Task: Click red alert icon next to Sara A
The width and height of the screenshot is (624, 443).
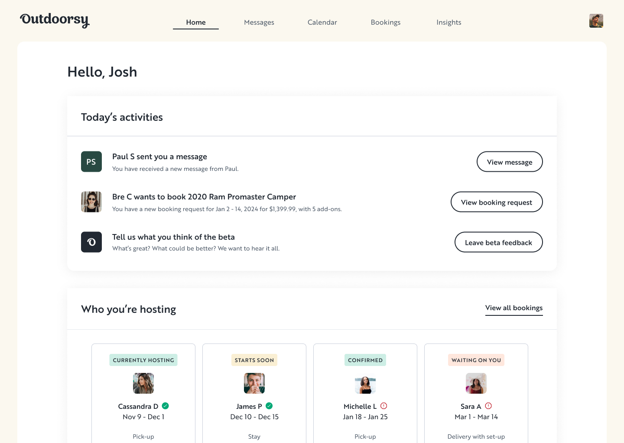Action: tap(488, 406)
